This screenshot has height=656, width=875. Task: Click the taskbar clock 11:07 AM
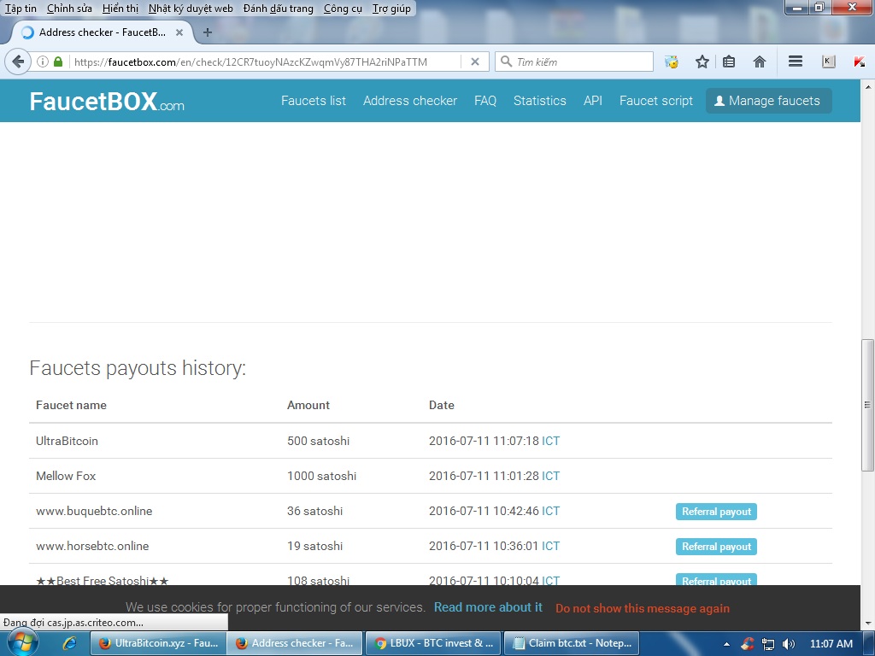[831, 644]
